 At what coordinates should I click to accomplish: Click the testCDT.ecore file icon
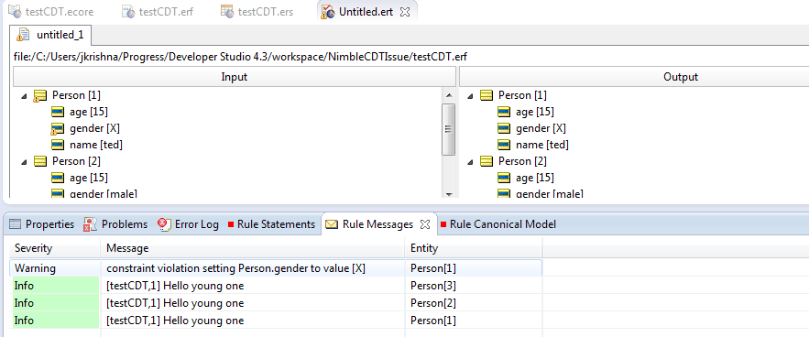point(15,11)
